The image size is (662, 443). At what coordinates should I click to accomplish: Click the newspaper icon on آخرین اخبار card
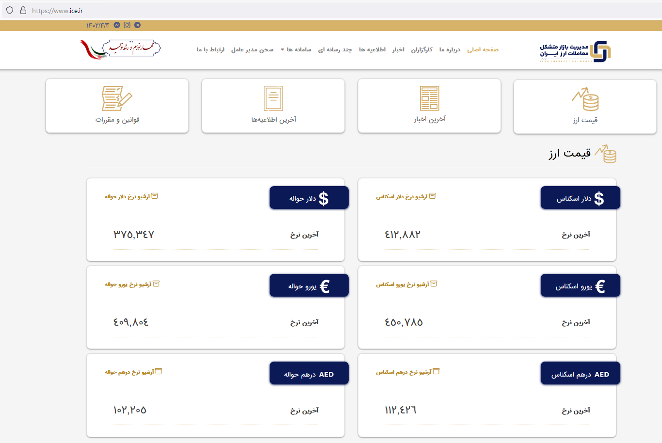[x=429, y=98]
